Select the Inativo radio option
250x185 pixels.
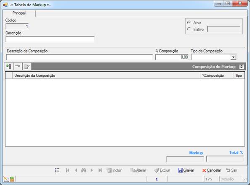pyautogui.click(x=189, y=29)
